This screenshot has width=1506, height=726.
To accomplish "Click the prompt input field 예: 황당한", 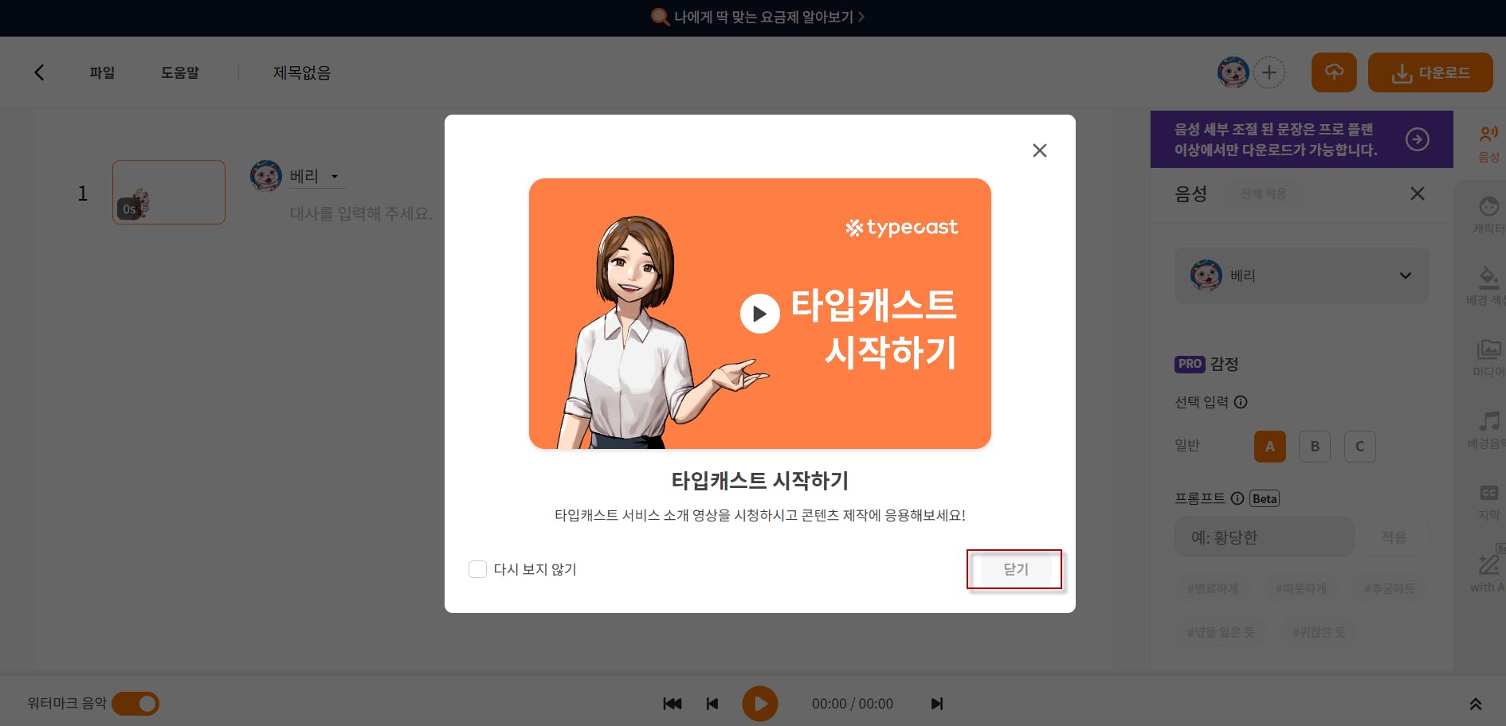I will point(1264,537).
